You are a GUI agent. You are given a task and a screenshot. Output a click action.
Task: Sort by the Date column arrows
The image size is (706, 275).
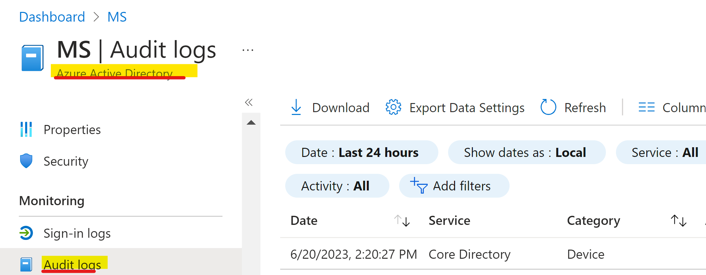(402, 221)
